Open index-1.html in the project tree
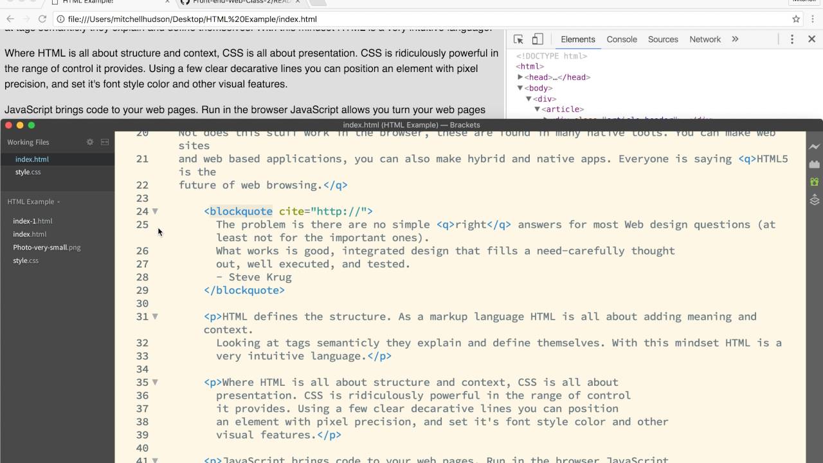Viewport: 823px width, 463px height. [x=33, y=221]
